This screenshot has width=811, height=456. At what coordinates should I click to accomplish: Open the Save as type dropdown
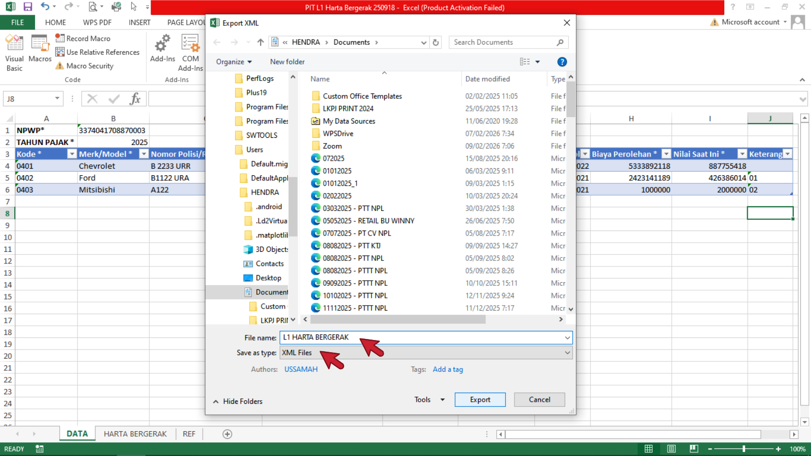pyautogui.click(x=426, y=353)
